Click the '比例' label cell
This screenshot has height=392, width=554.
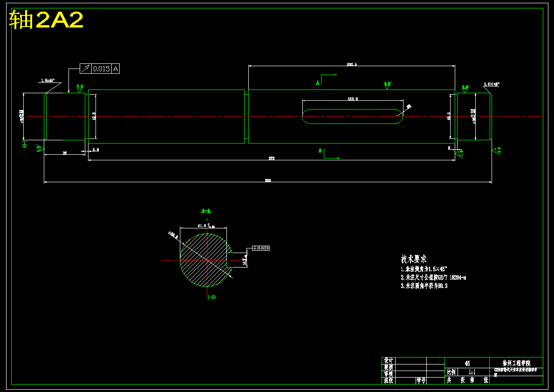pos(451,372)
